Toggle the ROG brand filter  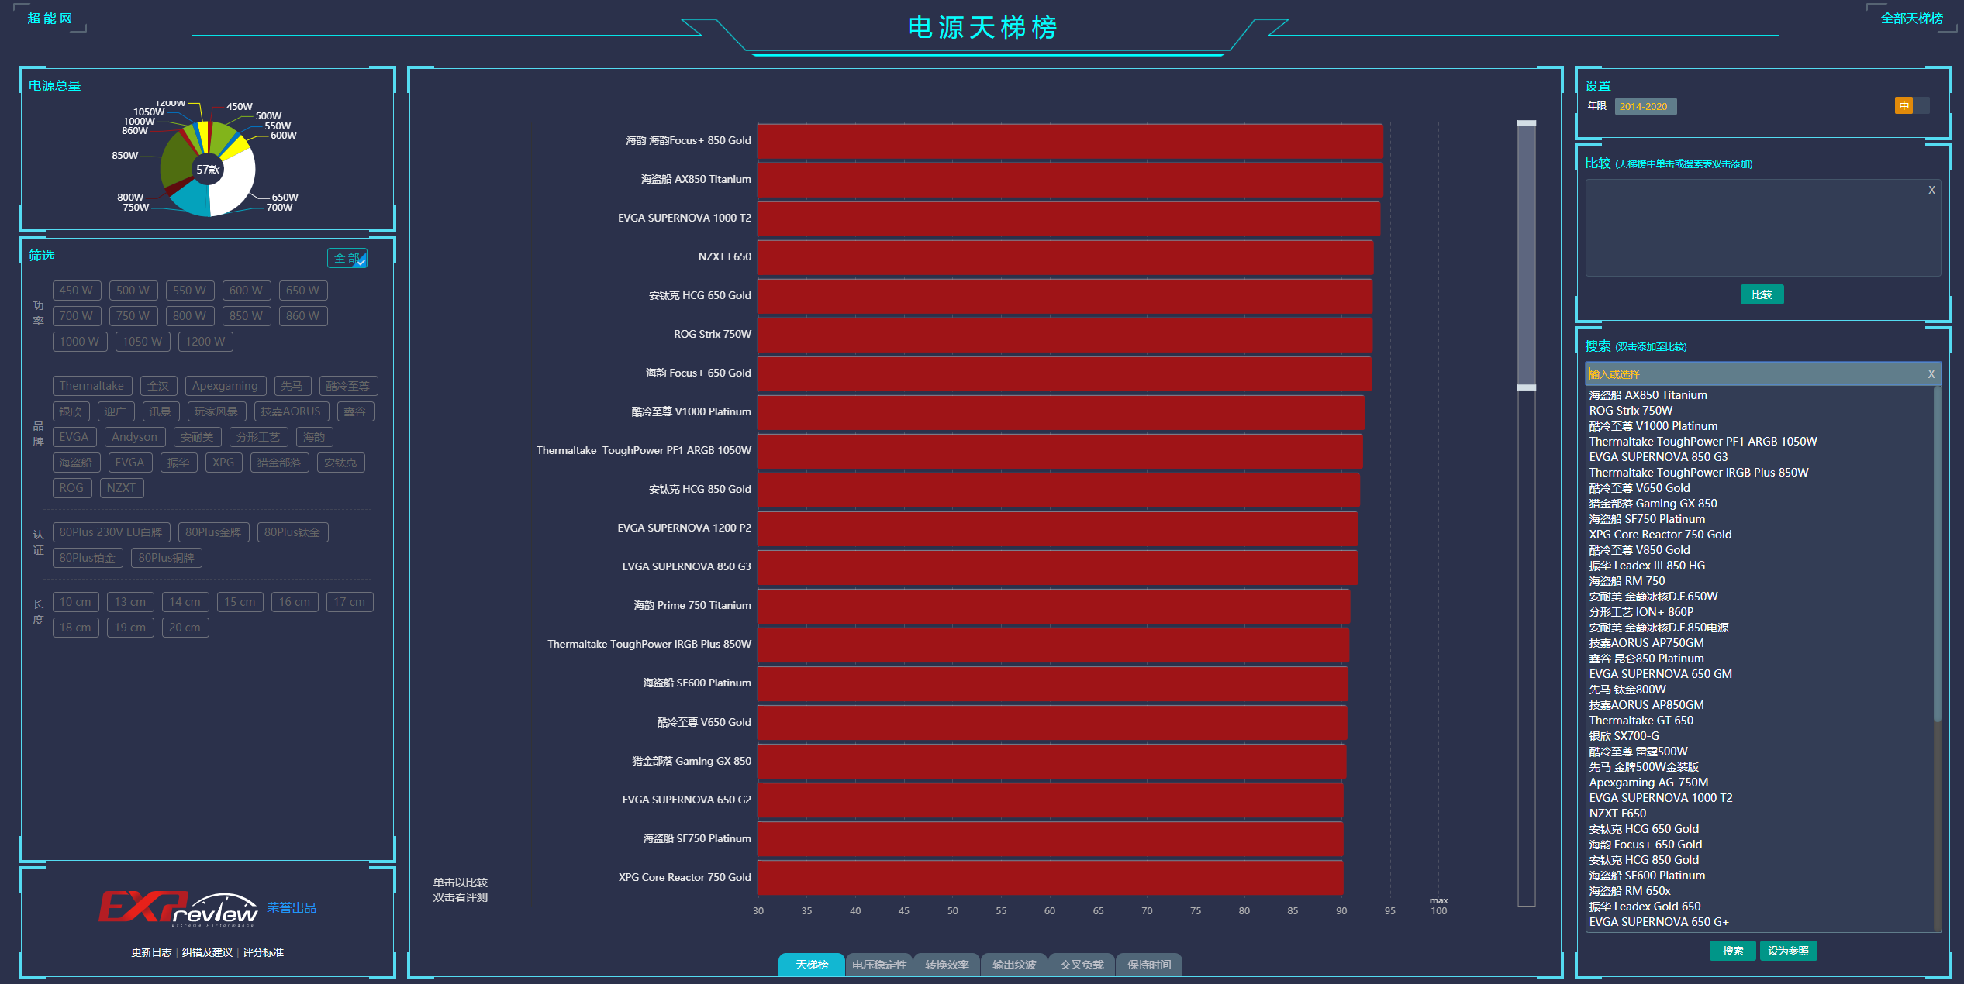(72, 488)
